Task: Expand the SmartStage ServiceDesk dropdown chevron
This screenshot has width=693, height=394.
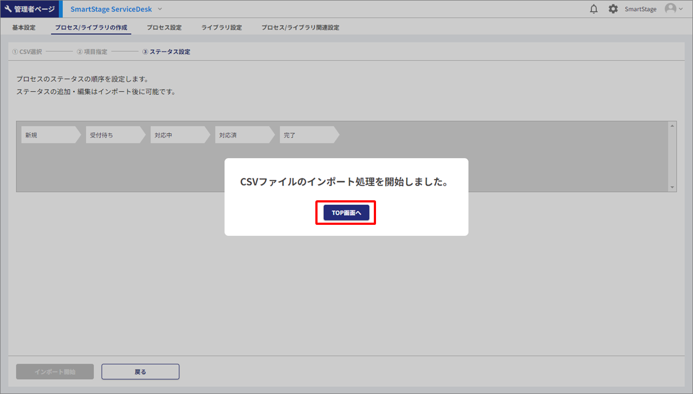Action: [x=160, y=9]
